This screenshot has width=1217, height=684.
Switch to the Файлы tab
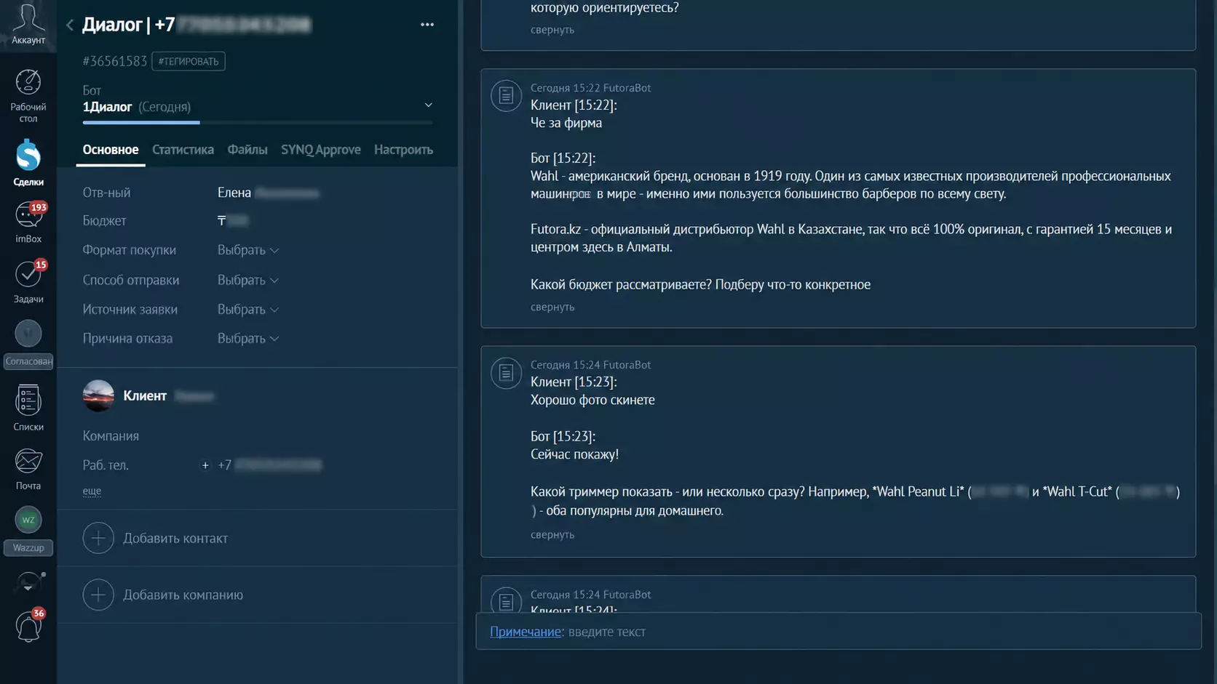(x=247, y=150)
